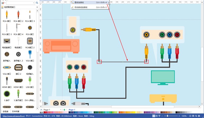The width and height of the screenshot is (204, 118).
Task: Open the www.edrawsoft.cn link
Action: pyautogui.click(x=14, y=116)
